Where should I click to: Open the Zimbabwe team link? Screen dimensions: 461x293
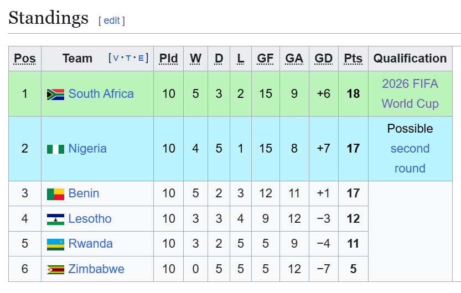[96, 269]
